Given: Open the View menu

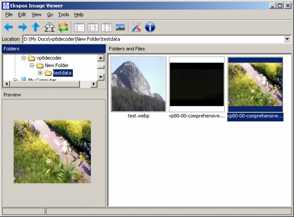Looking at the screenshot, I should pos(36,15).
